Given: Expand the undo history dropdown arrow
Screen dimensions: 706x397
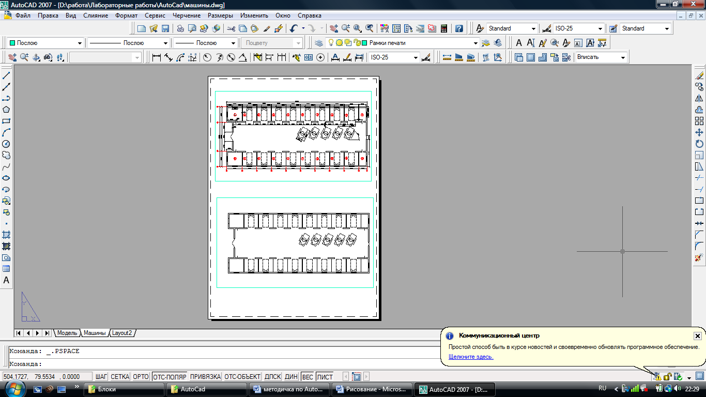Looking at the screenshot, I should click(x=303, y=28).
